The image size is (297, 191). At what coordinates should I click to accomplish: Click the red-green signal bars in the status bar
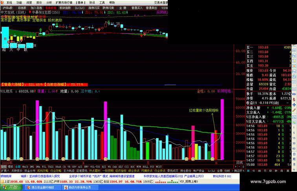pyautogui.click(x=167, y=182)
